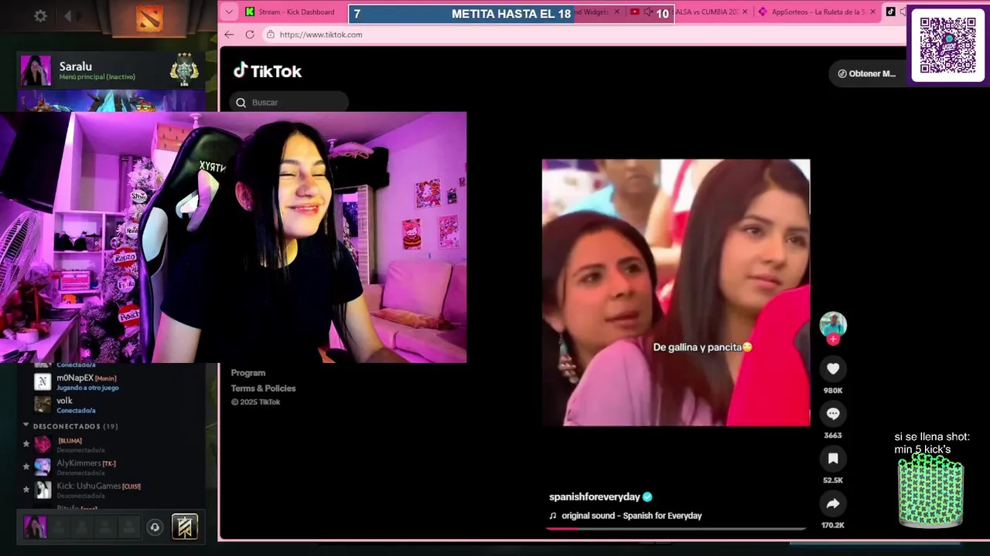Go back in the browser
The image size is (990, 556).
229,34
